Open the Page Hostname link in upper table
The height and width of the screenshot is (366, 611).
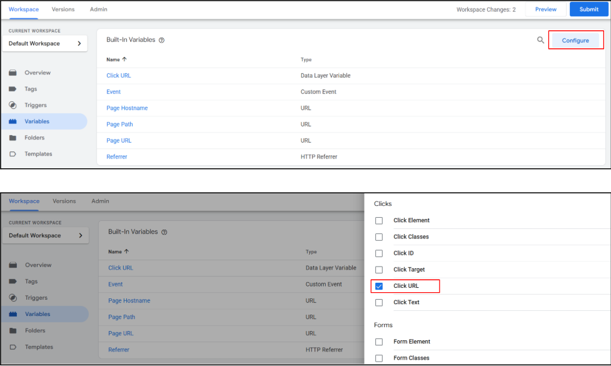127,108
